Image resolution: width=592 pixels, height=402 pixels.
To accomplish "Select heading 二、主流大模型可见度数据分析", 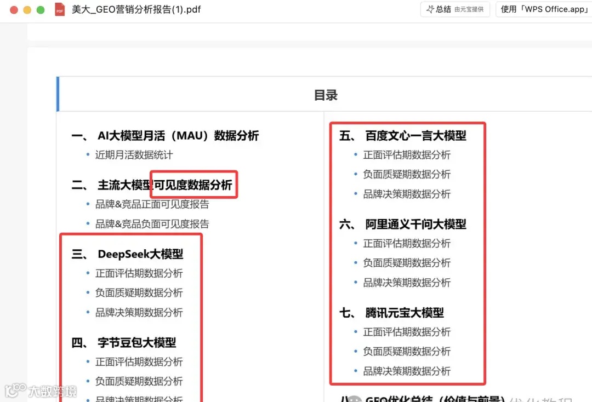I will pos(152,185).
